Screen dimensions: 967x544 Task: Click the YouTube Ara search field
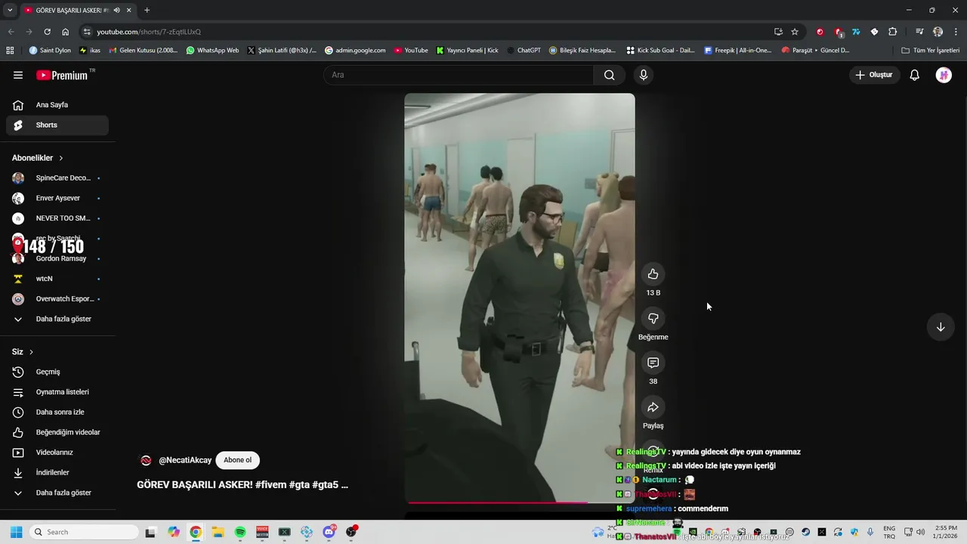tap(459, 75)
